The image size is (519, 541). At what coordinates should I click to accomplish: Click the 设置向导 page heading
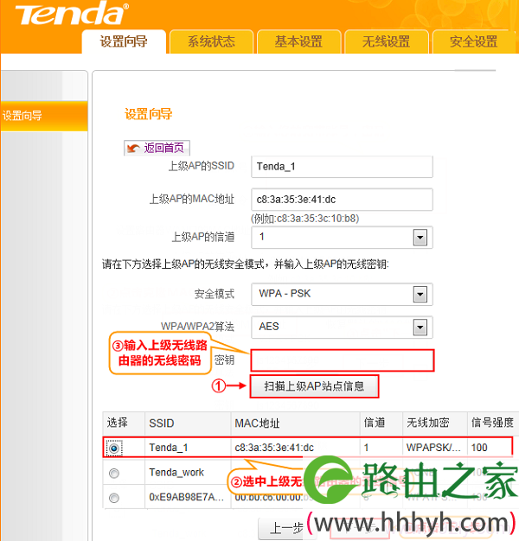pyautogui.click(x=149, y=114)
